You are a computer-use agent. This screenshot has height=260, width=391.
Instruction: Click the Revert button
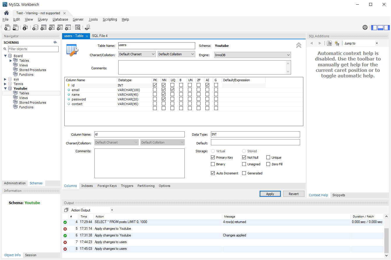pos(294,194)
